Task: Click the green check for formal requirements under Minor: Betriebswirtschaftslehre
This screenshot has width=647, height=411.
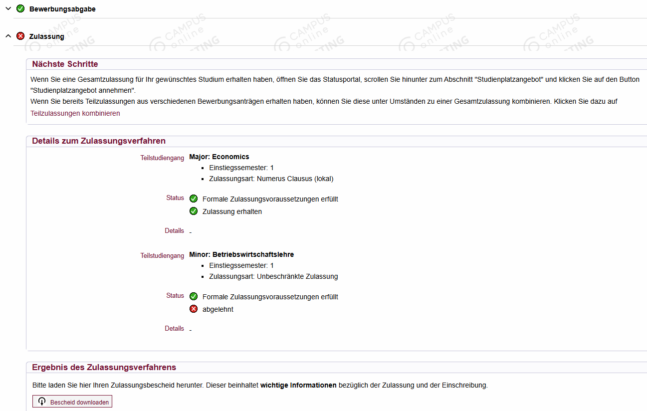Action: coord(194,296)
